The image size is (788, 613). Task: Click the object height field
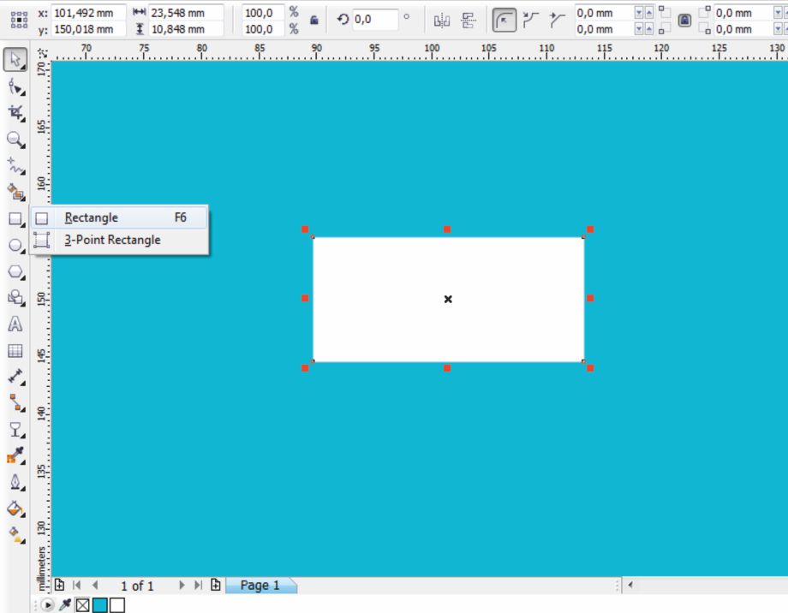click(x=186, y=29)
